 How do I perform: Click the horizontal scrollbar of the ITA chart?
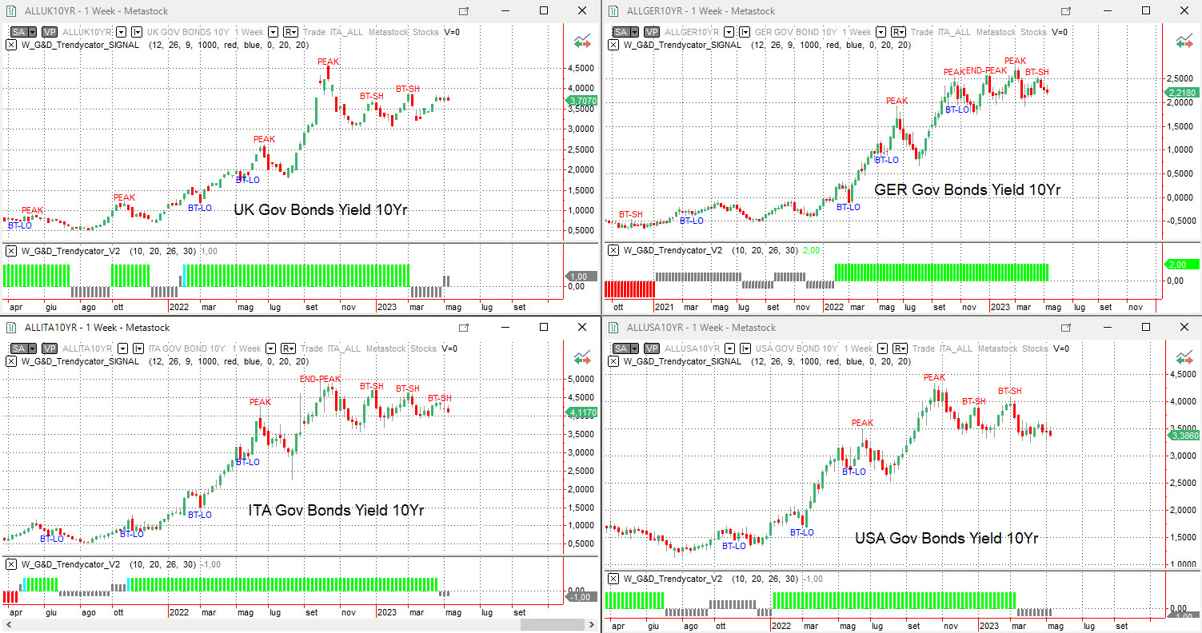pos(300,625)
